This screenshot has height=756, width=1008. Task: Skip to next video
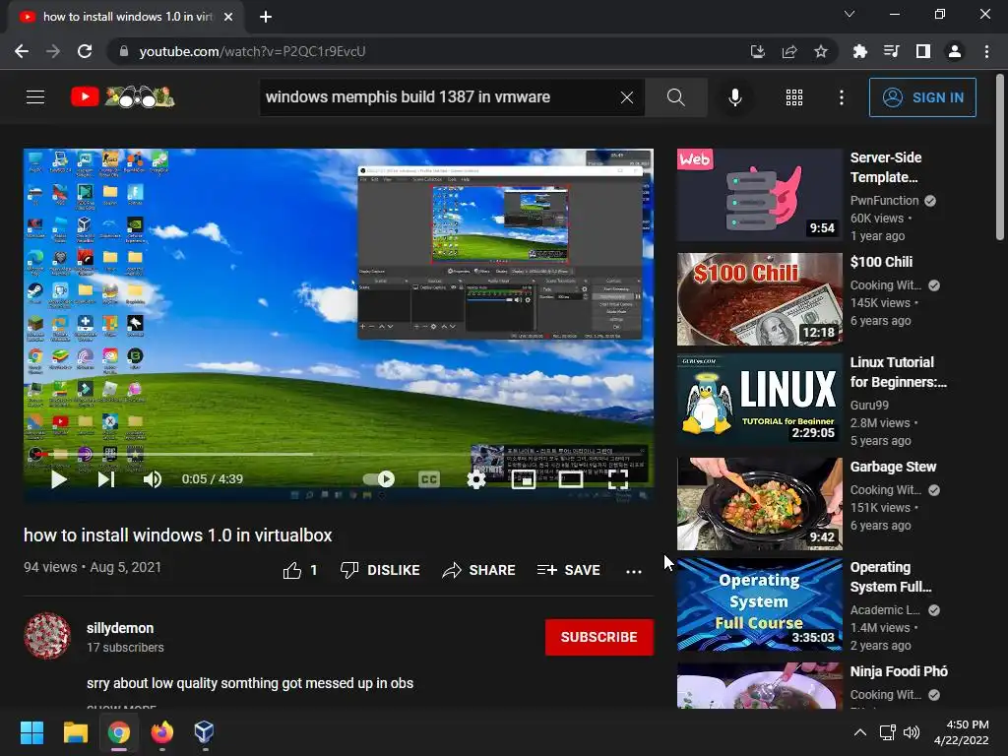click(x=106, y=479)
